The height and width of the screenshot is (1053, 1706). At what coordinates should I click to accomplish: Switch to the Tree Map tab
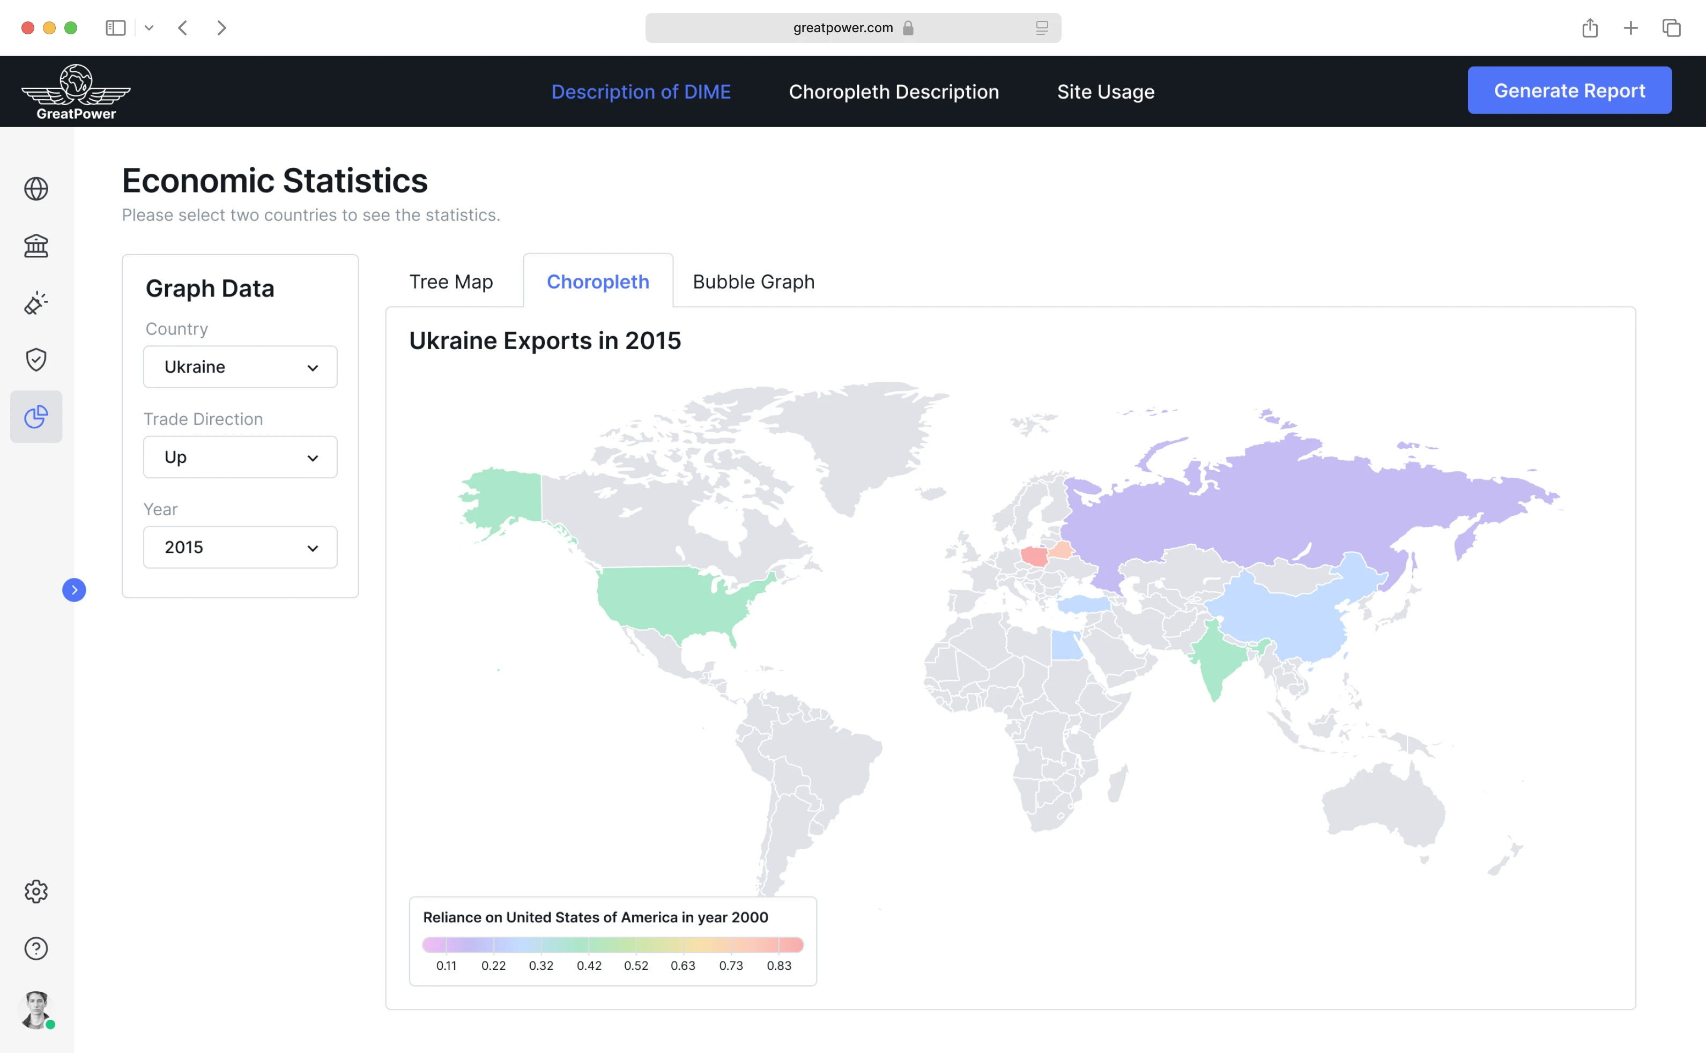[x=451, y=282]
